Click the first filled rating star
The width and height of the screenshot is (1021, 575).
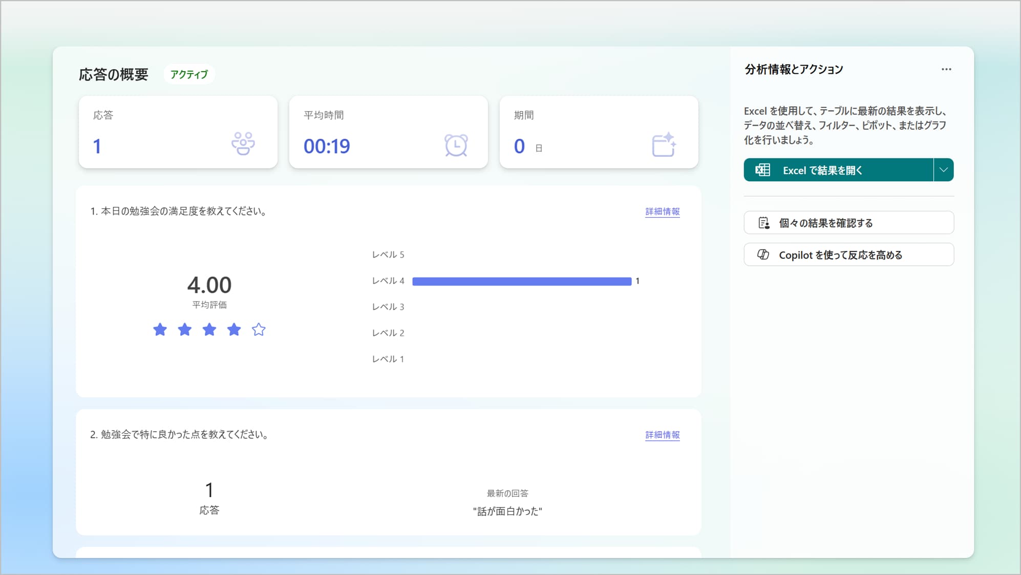[160, 329]
